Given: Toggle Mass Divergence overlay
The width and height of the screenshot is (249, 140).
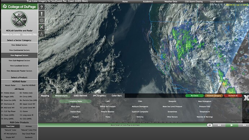Looking at the screenshot, I should tap(205, 101).
